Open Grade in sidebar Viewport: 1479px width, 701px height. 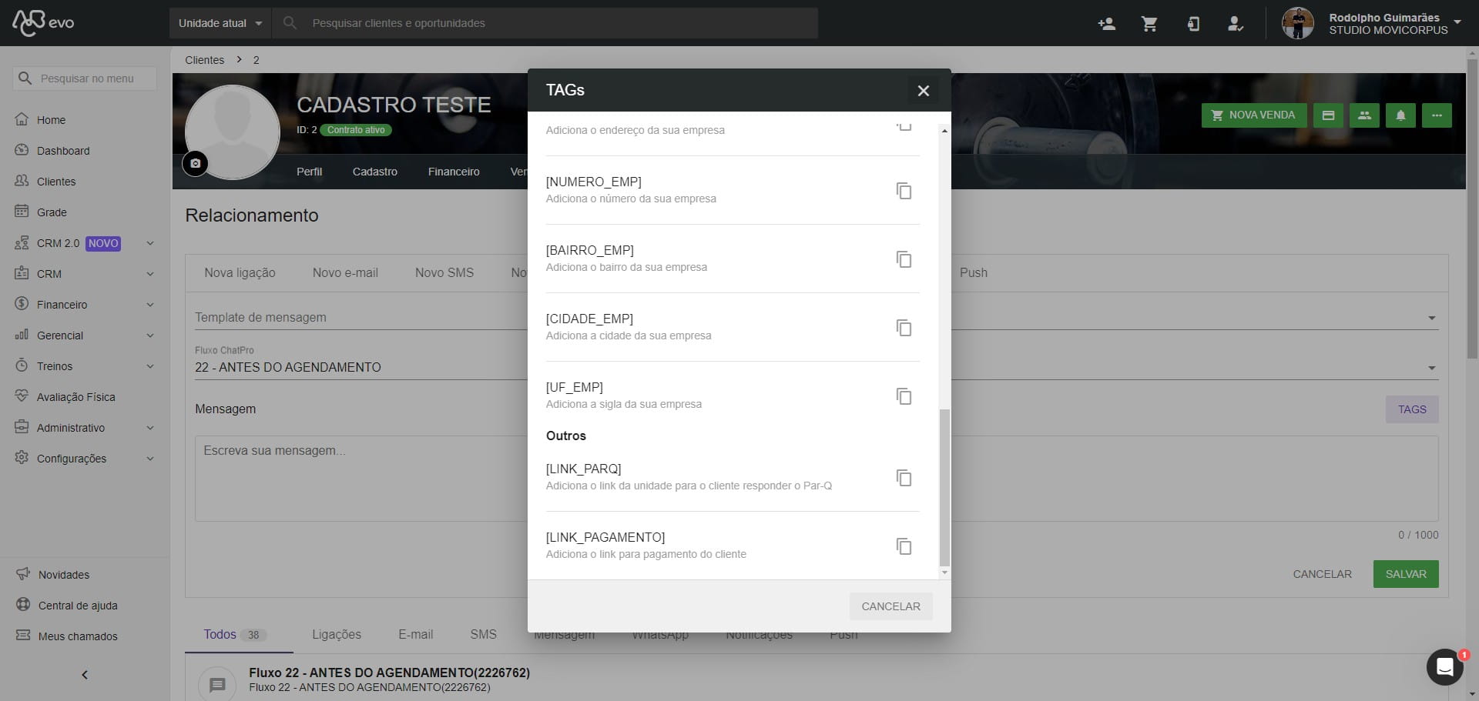(52, 212)
